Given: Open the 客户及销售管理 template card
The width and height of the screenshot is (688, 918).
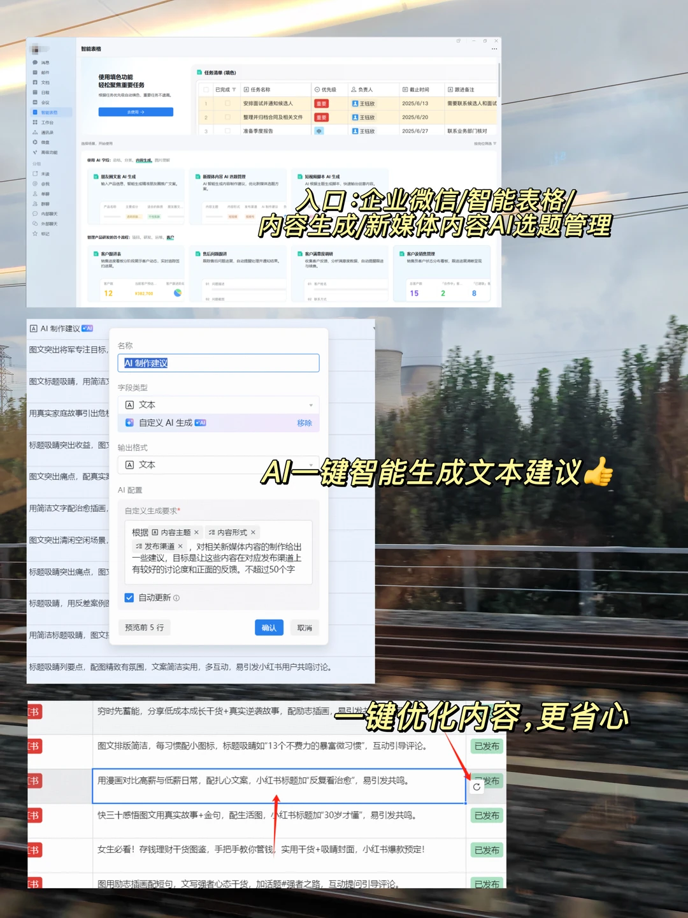Looking at the screenshot, I should [442, 274].
